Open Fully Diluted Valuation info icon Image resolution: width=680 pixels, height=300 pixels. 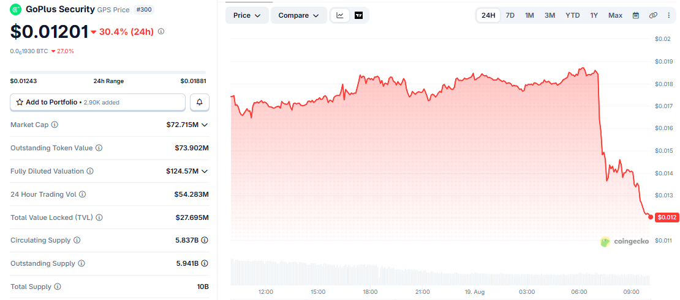(x=90, y=171)
